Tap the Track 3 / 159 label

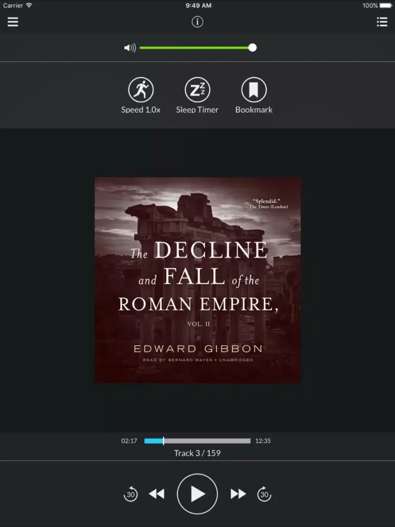point(197,453)
